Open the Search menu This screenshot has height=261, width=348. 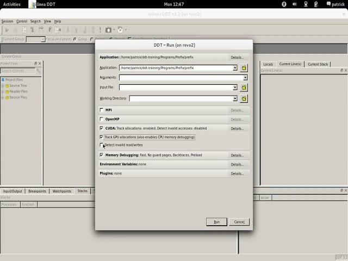click(35, 21)
